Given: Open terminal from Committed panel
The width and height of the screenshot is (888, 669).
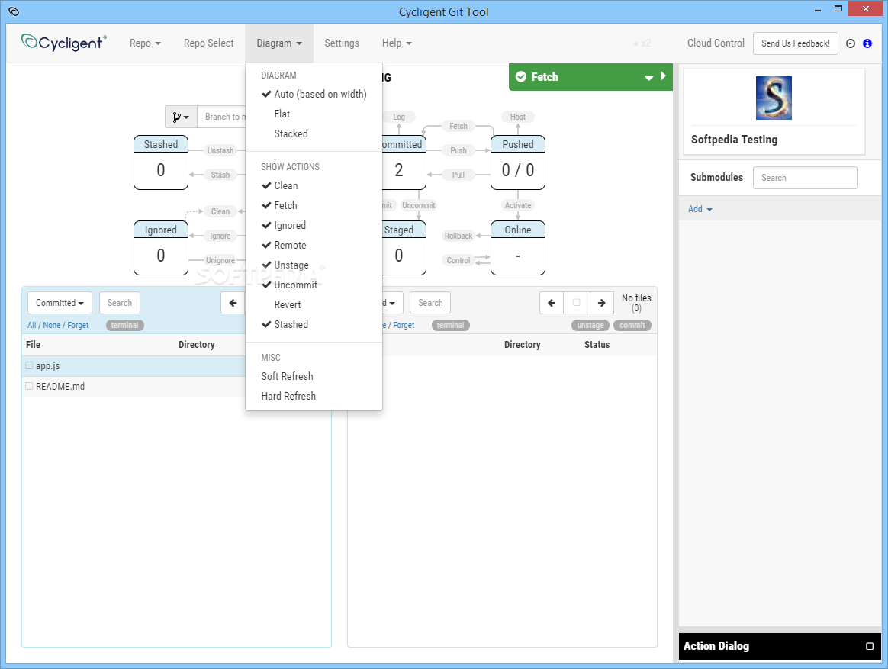Looking at the screenshot, I should (x=124, y=325).
